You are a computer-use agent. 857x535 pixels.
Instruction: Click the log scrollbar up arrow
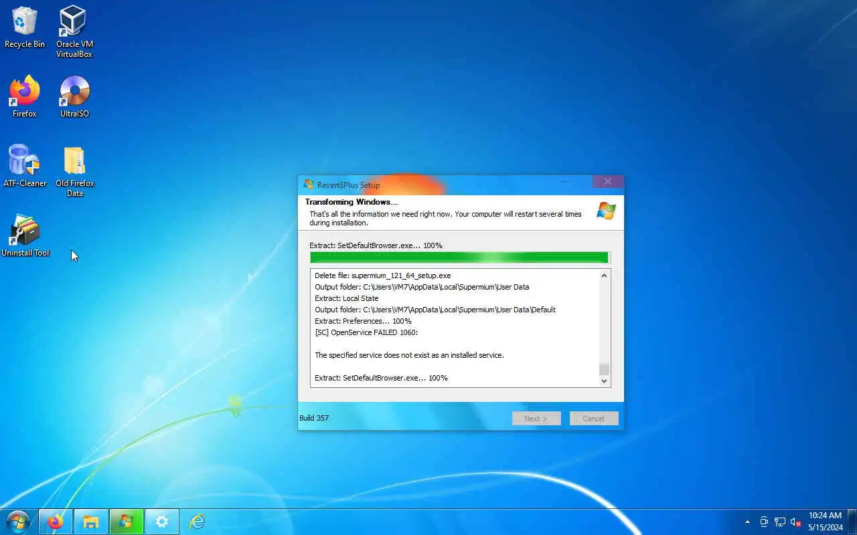[x=604, y=276]
